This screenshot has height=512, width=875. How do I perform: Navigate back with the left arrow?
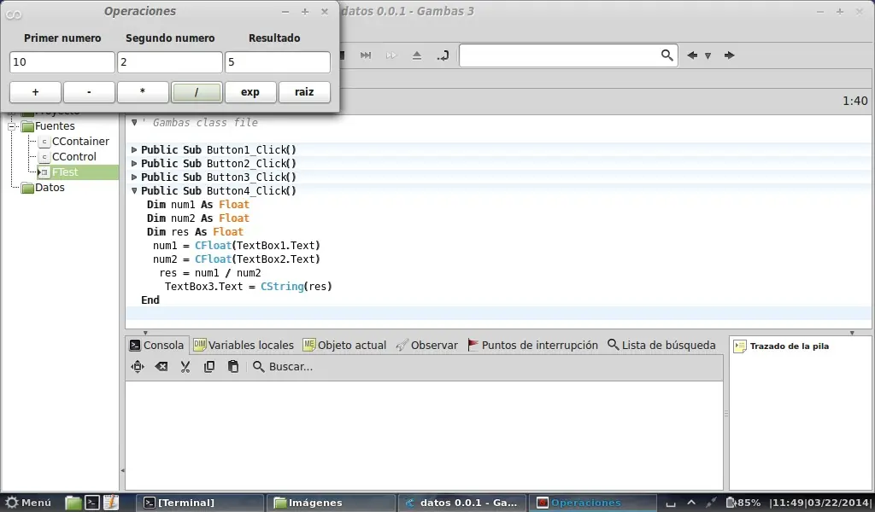(x=692, y=55)
